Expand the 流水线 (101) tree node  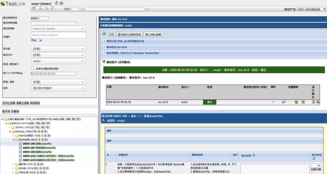[13, 168]
